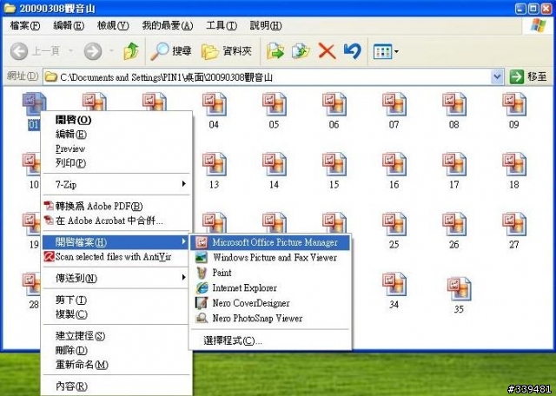Click the red X Delete toolbar icon
The width and height of the screenshot is (556, 396).
tap(327, 51)
